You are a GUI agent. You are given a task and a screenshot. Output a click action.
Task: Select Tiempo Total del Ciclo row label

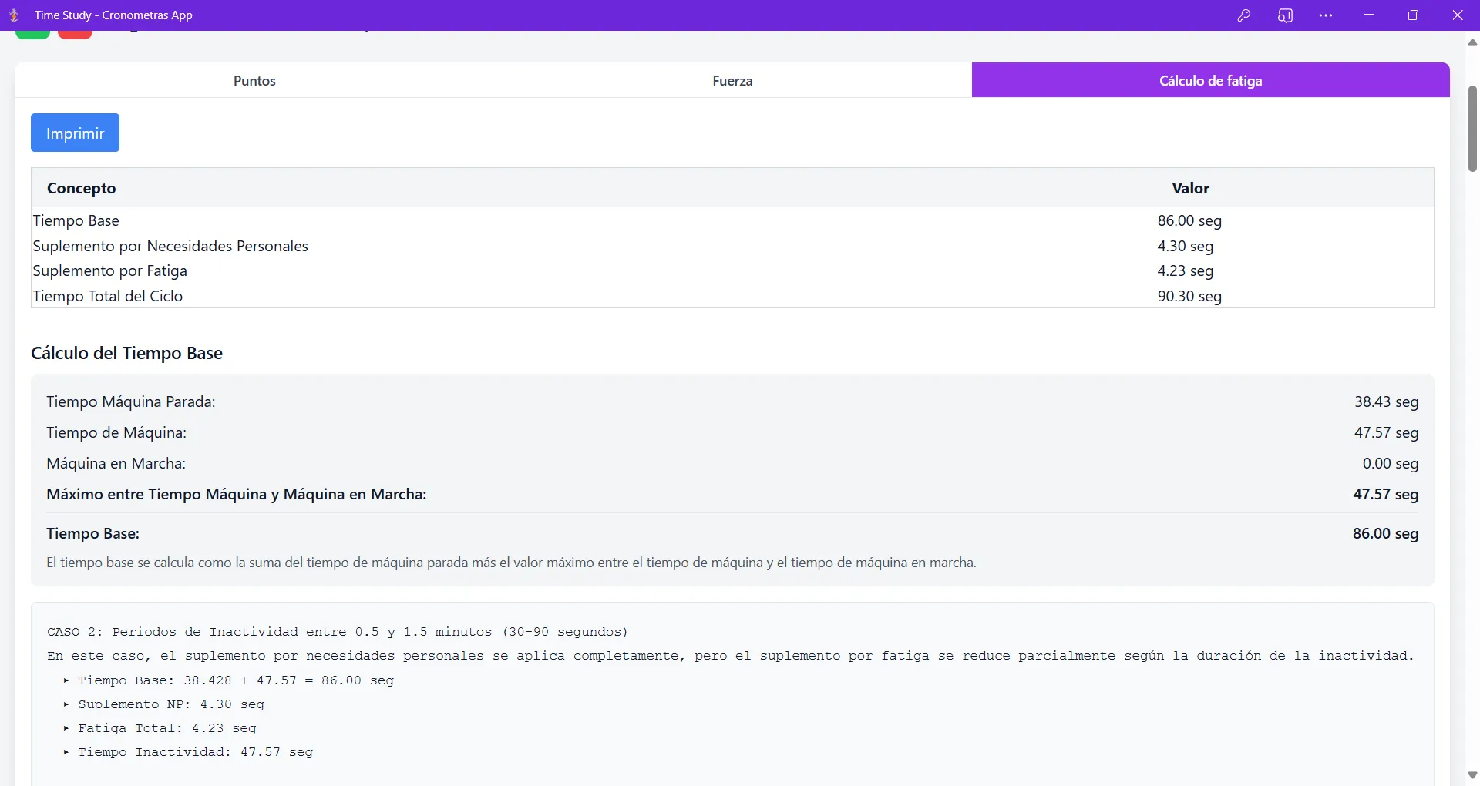108,296
